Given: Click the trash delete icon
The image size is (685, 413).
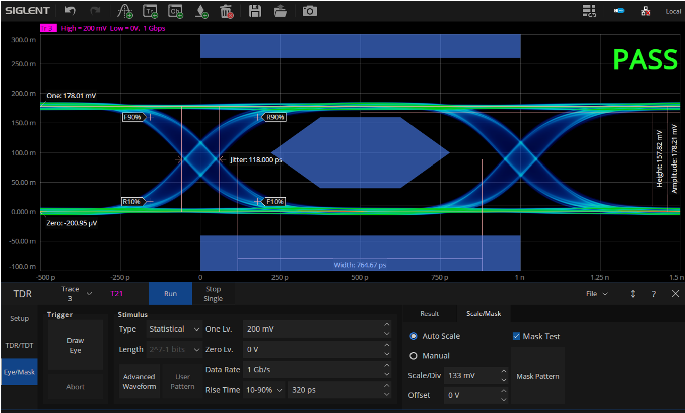Looking at the screenshot, I should [227, 11].
